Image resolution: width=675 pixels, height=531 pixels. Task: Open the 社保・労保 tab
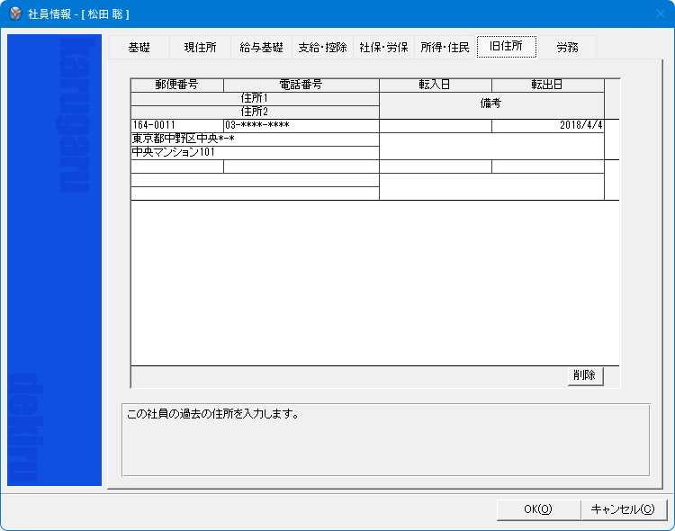pyautogui.click(x=383, y=48)
